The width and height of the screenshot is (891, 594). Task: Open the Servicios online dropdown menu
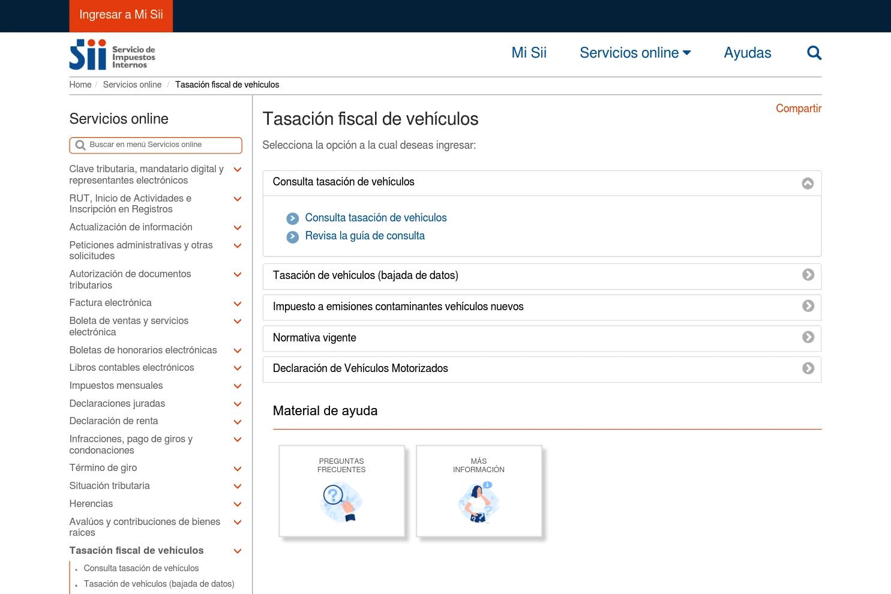635,53
